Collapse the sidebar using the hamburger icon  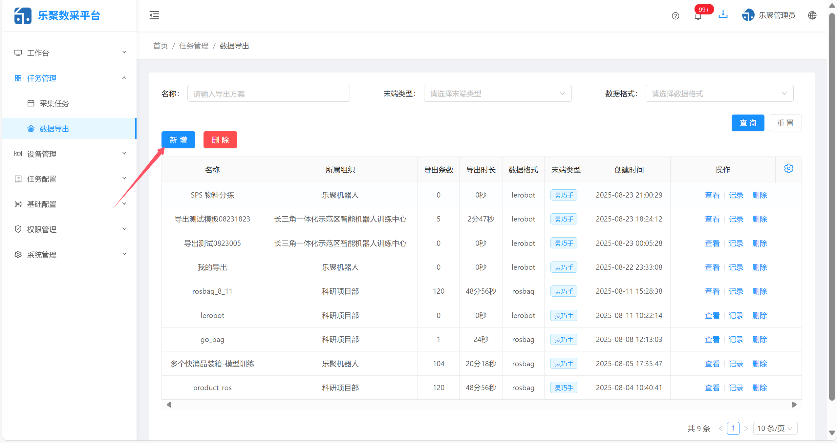[x=154, y=15]
